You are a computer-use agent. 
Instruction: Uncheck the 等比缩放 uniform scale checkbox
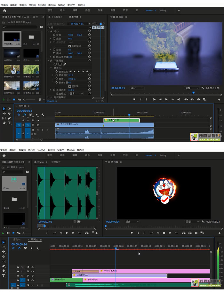click(69, 46)
